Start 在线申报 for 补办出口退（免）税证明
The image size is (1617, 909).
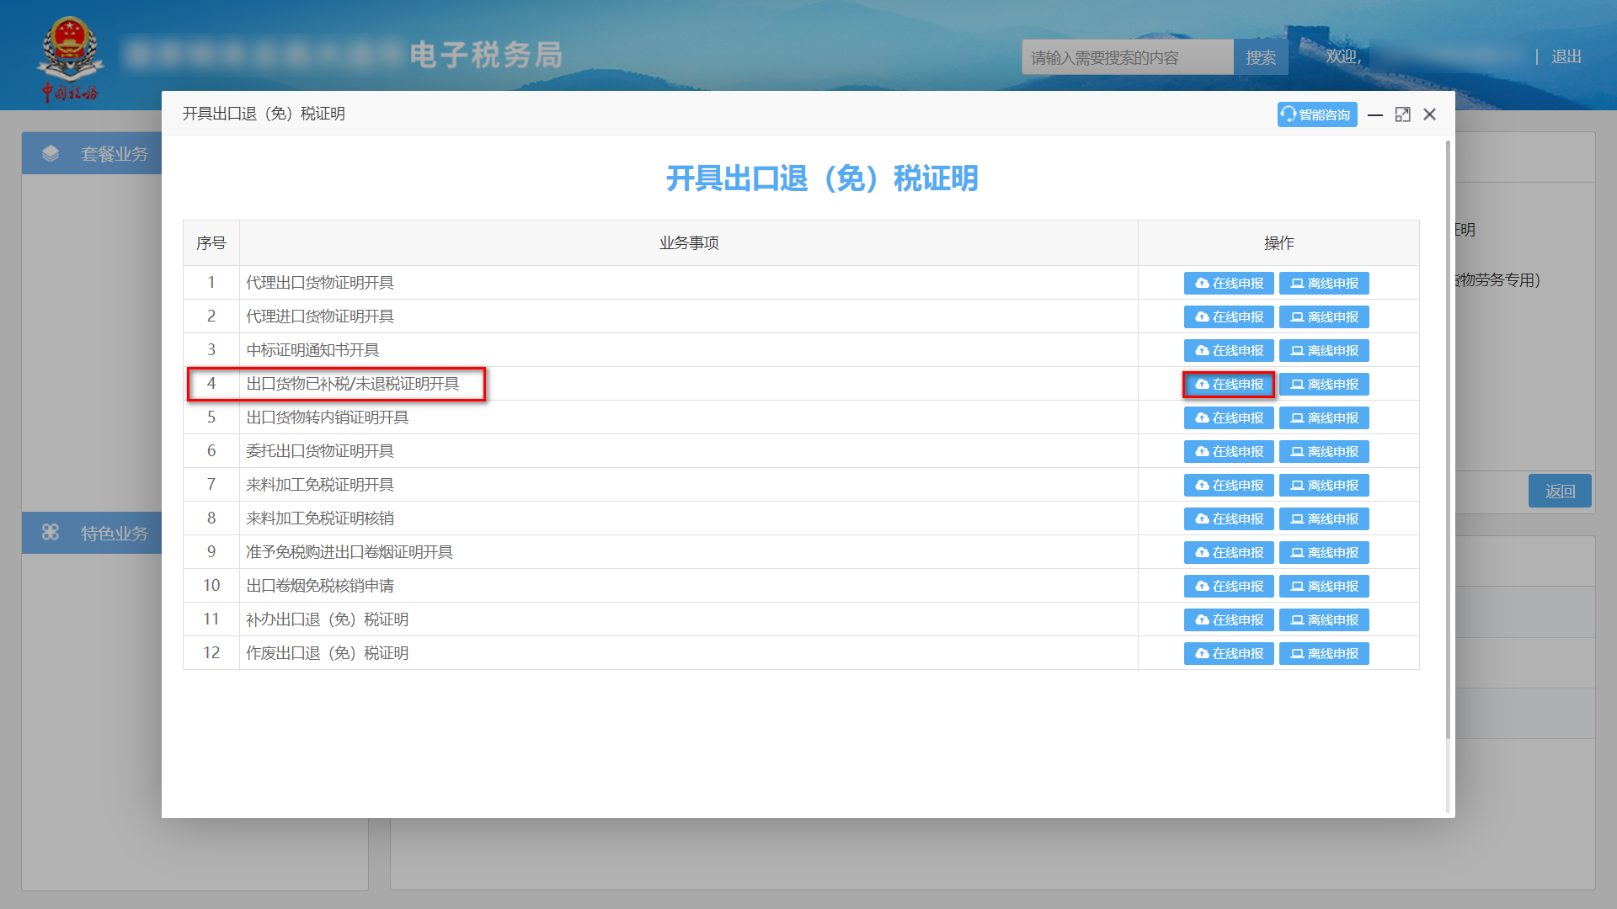[1229, 619]
